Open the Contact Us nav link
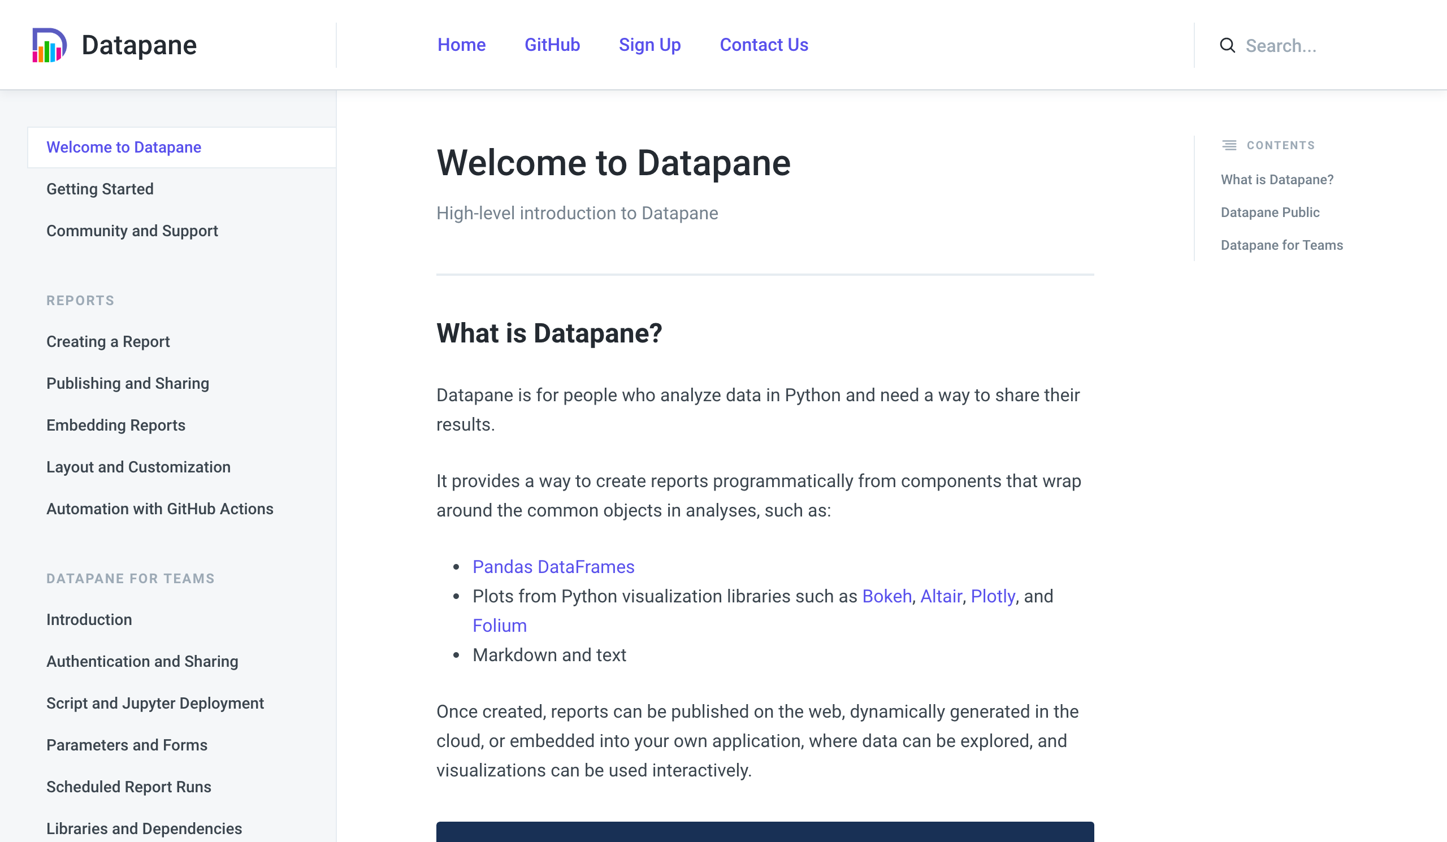1447x842 pixels. [764, 45]
